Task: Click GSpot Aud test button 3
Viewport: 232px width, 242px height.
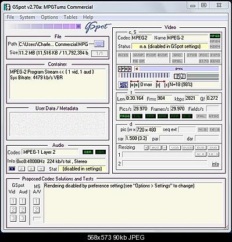Action: [22, 218]
